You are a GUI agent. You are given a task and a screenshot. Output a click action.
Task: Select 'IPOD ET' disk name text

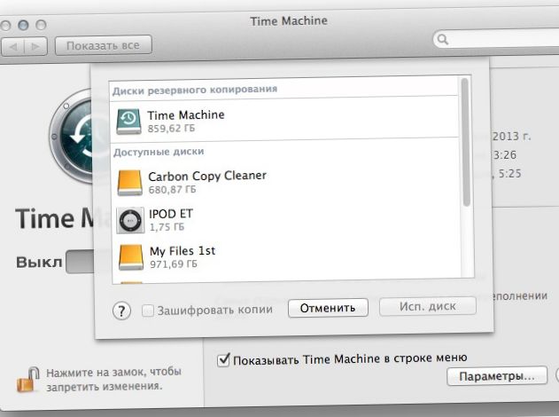[x=171, y=214]
